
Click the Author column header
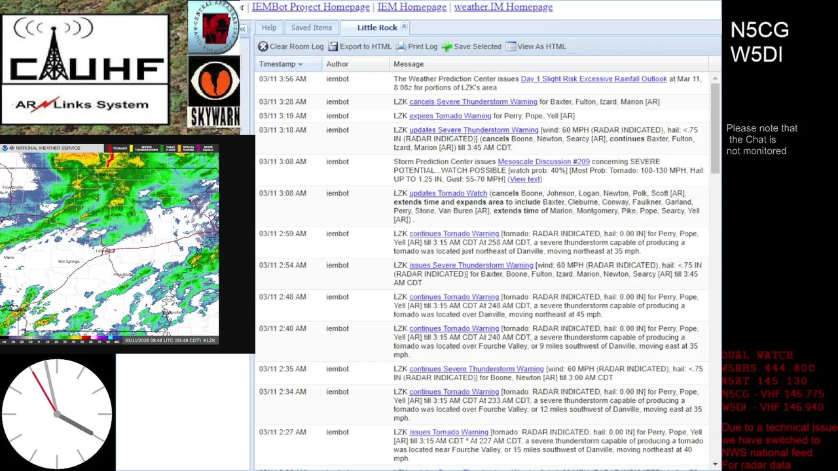(x=355, y=64)
